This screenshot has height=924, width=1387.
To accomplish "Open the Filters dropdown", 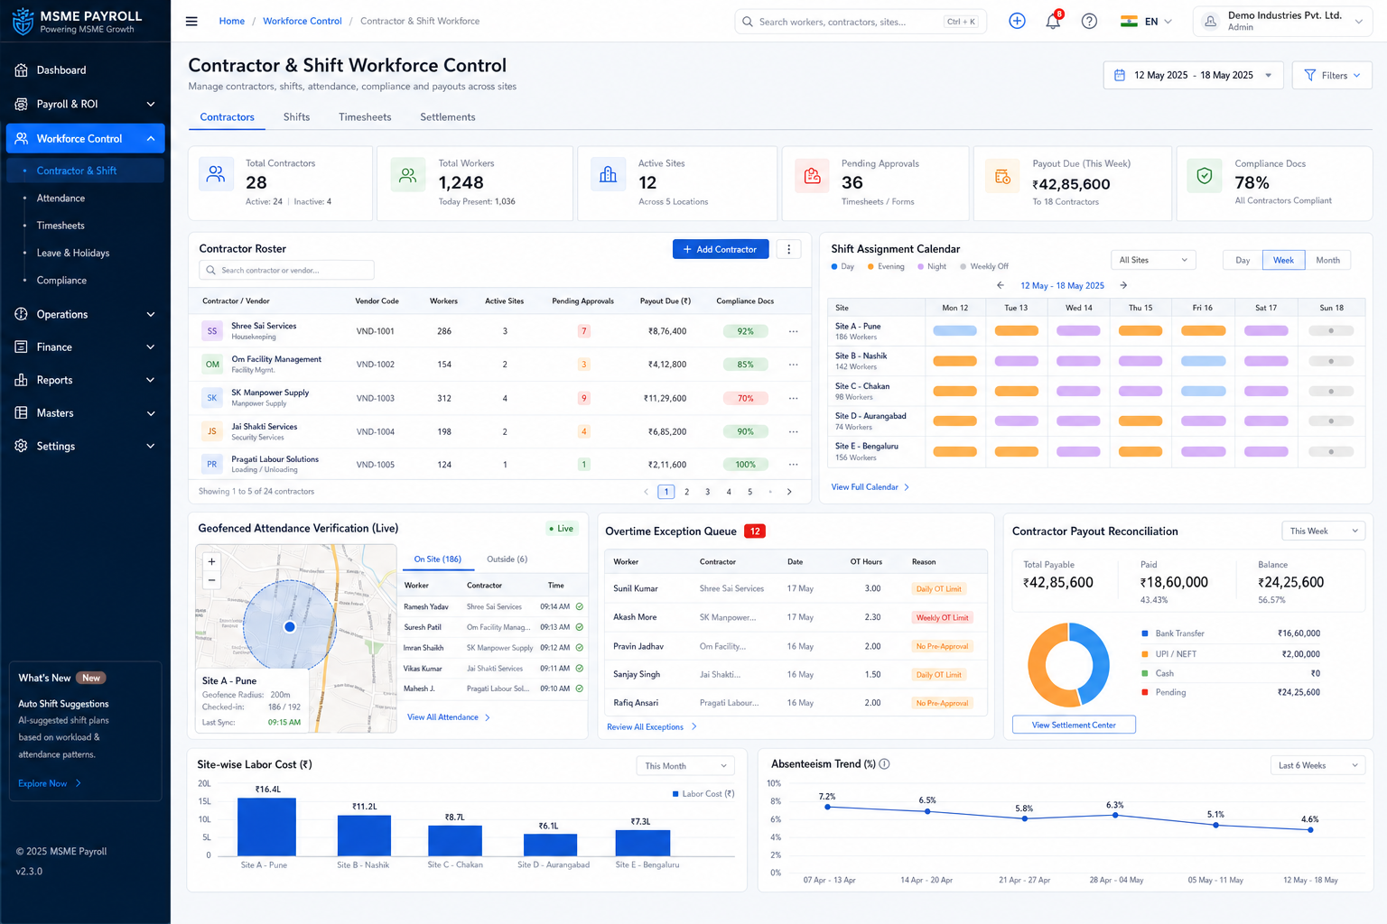I will pos(1332,76).
